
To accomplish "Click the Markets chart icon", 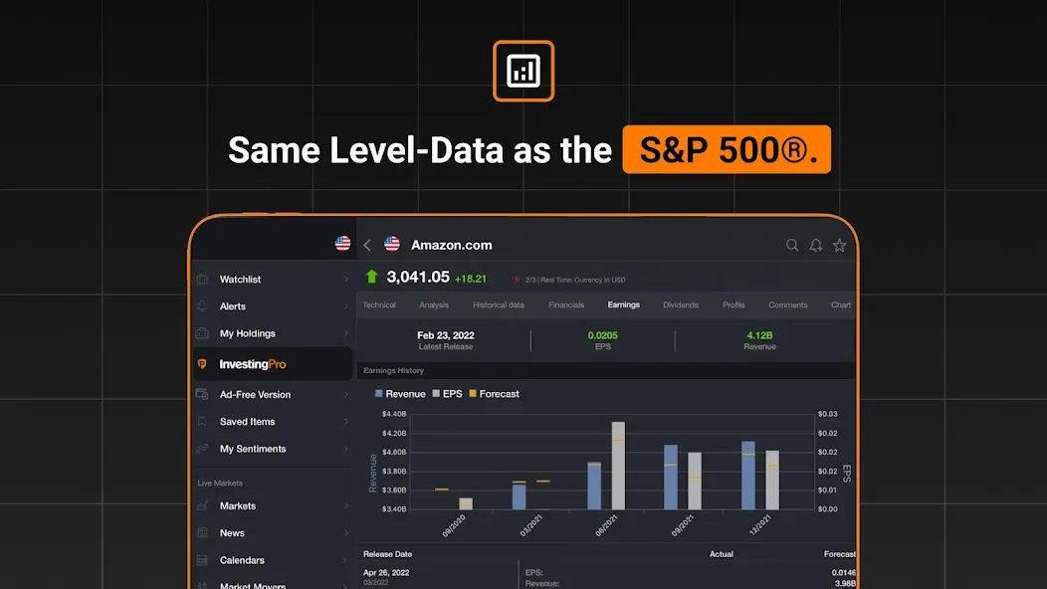I will point(202,505).
